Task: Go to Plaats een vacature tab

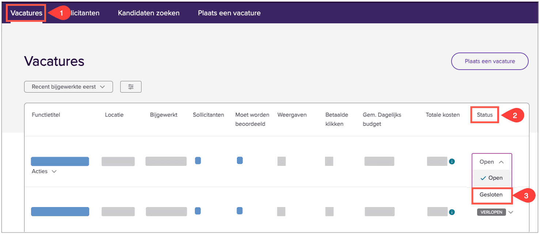Action: [229, 13]
